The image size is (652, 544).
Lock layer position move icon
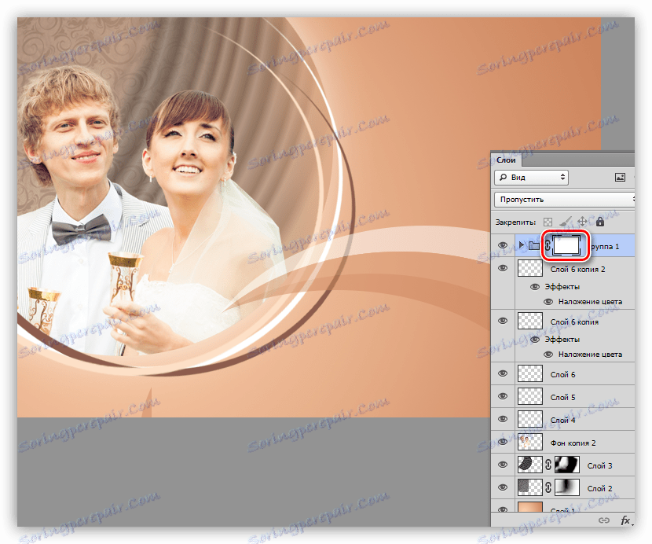582,222
